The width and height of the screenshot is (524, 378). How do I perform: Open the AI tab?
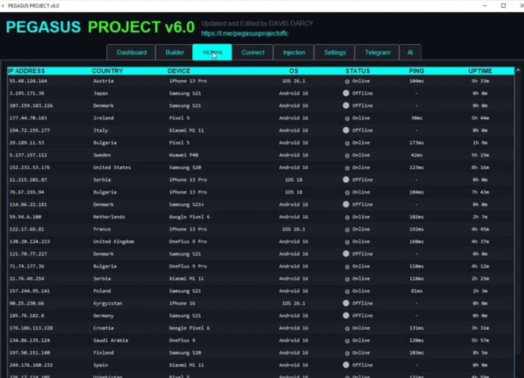(x=410, y=52)
